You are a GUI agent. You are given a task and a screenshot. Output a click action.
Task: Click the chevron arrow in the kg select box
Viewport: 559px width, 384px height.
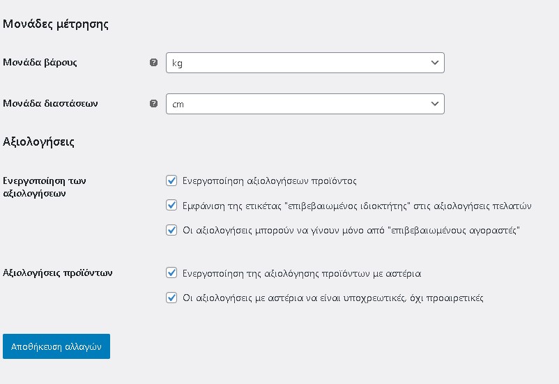click(434, 63)
